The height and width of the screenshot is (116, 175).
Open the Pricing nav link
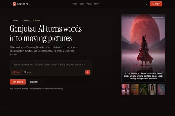97,4
